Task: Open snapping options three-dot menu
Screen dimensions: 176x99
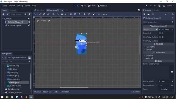Action: pyautogui.click(x=79, y=14)
